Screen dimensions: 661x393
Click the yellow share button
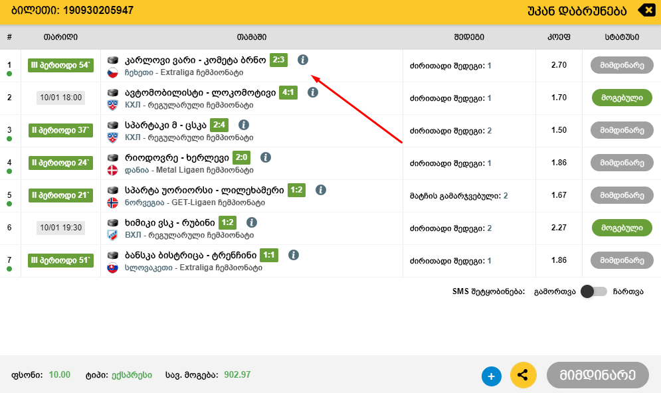click(x=523, y=375)
